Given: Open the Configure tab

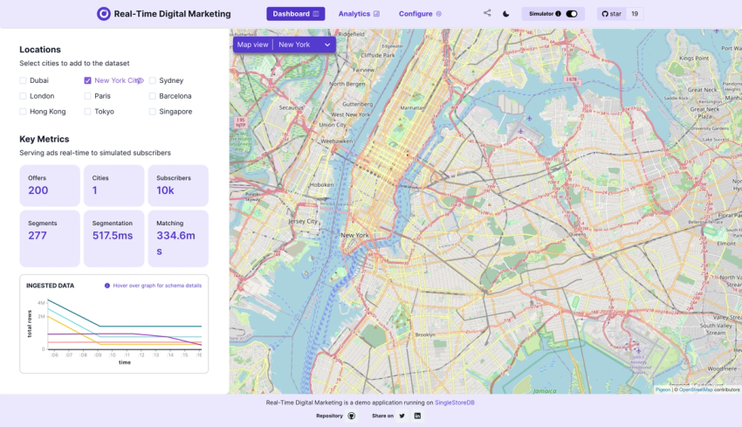Looking at the screenshot, I should point(420,14).
